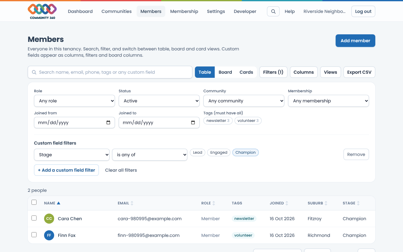This screenshot has width=403, height=252.
Task: Open the Any membership dropdown
Action: (x=328, y=101)
